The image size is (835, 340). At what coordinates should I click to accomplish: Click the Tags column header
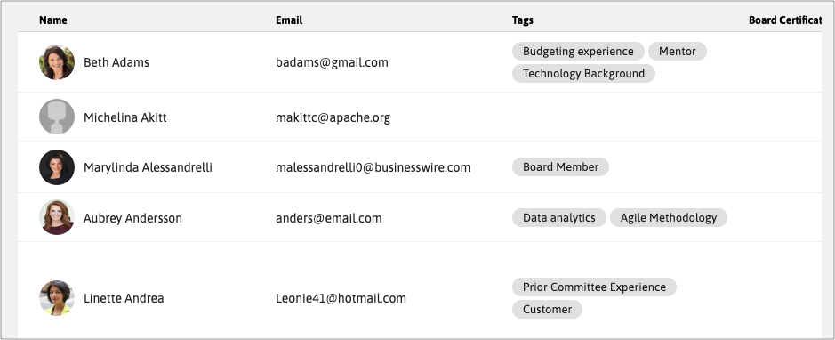522,20
